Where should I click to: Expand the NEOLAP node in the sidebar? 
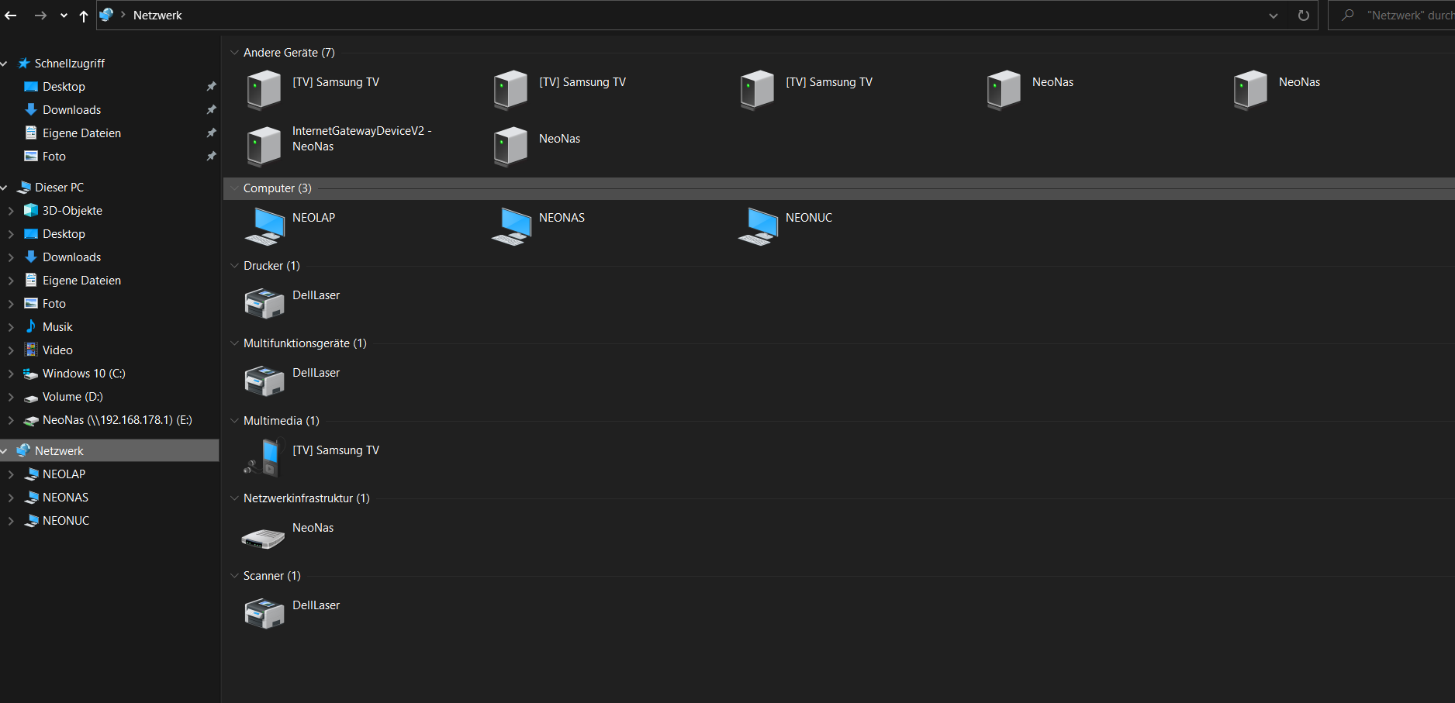[x=11, y=474]
